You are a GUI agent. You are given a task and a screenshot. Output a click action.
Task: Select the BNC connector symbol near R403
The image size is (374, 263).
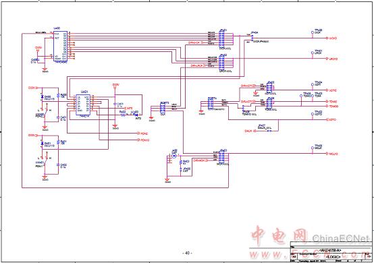pos(174,156)
